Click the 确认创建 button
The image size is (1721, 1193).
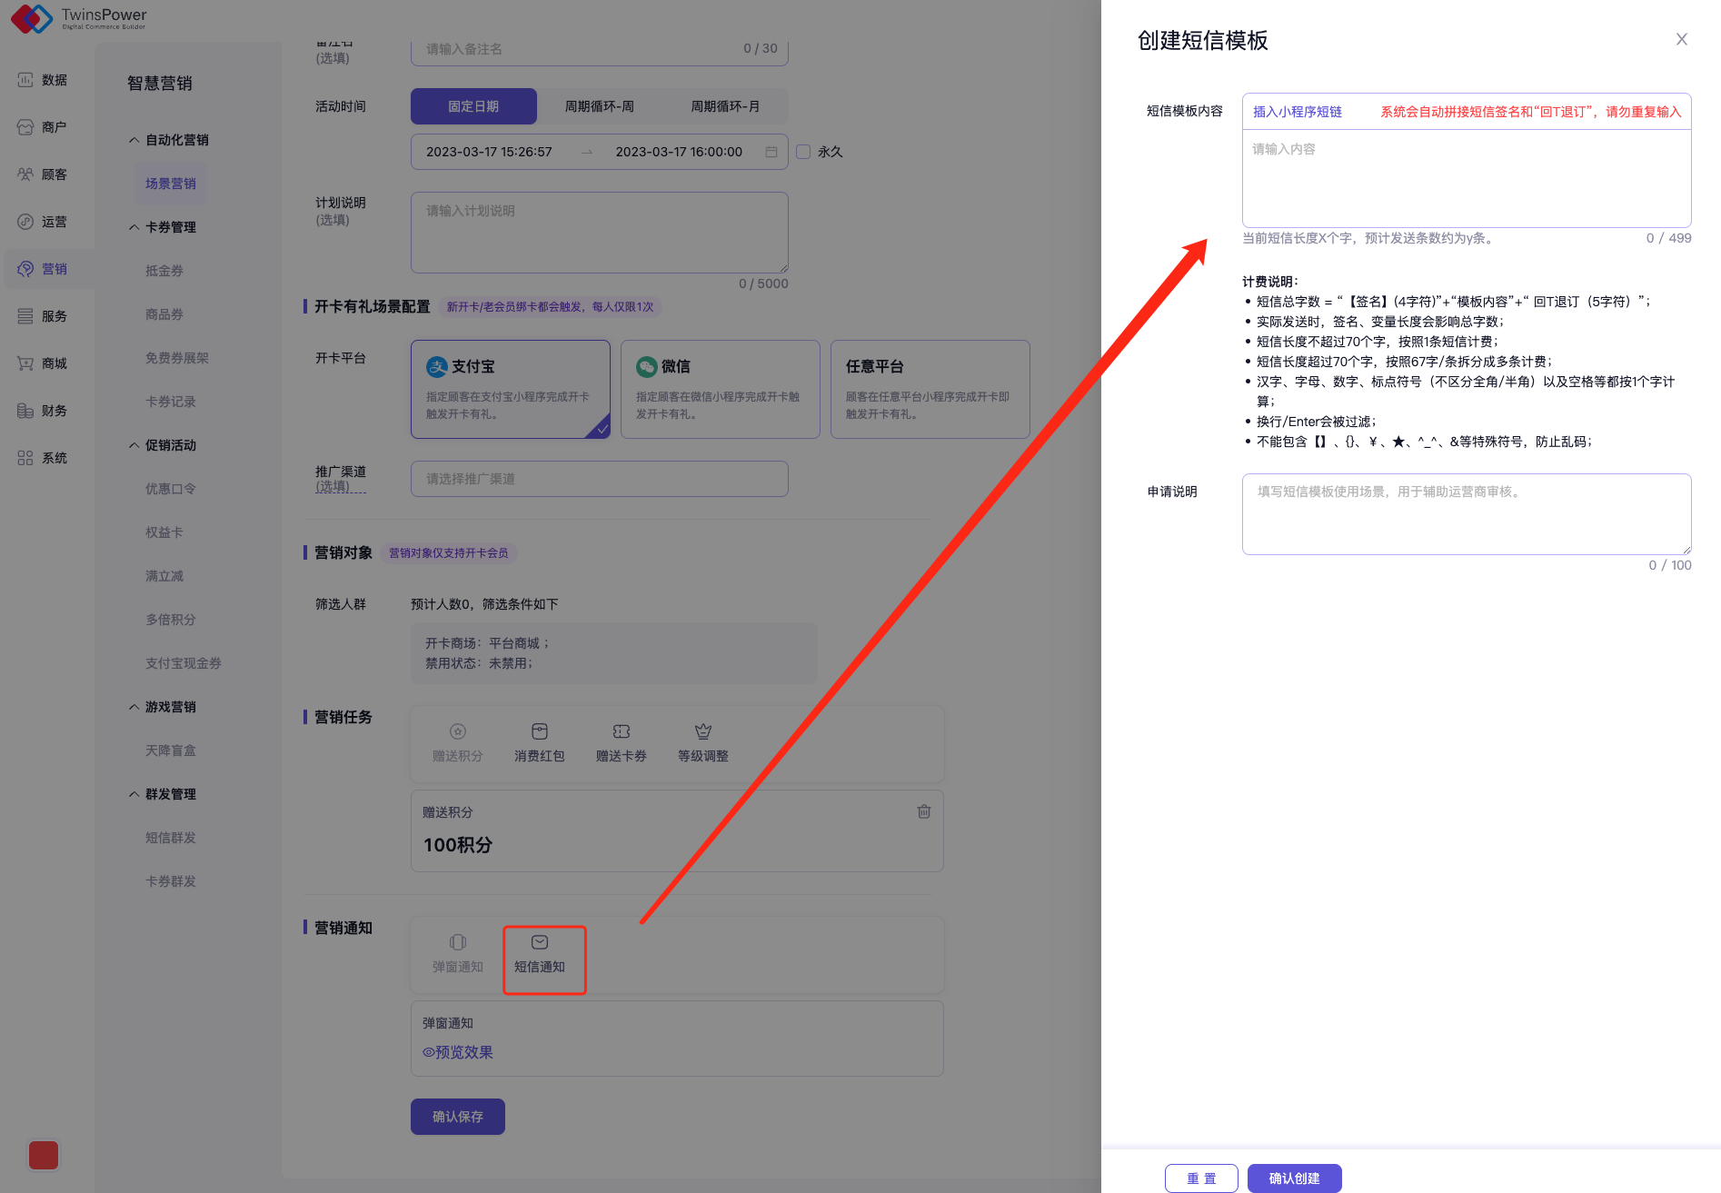1294,1178
